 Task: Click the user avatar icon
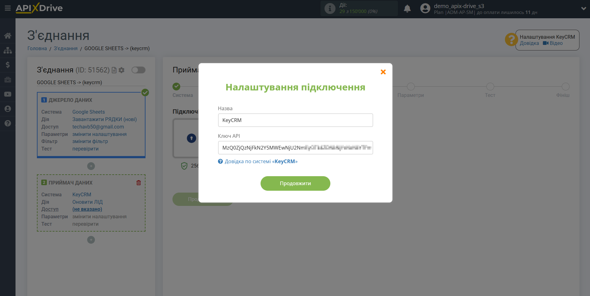pos(425,8)
